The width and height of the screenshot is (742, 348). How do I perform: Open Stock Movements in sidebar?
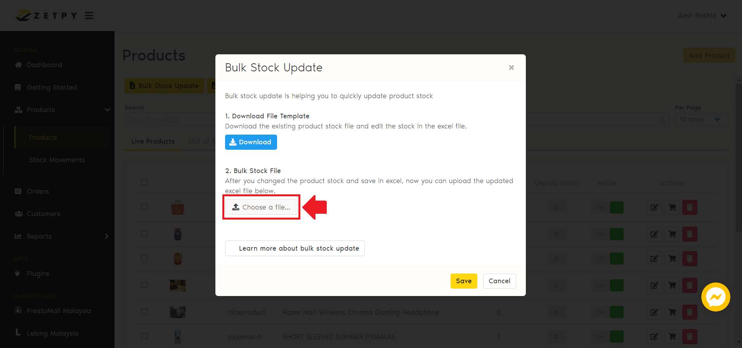click(57, 160)
